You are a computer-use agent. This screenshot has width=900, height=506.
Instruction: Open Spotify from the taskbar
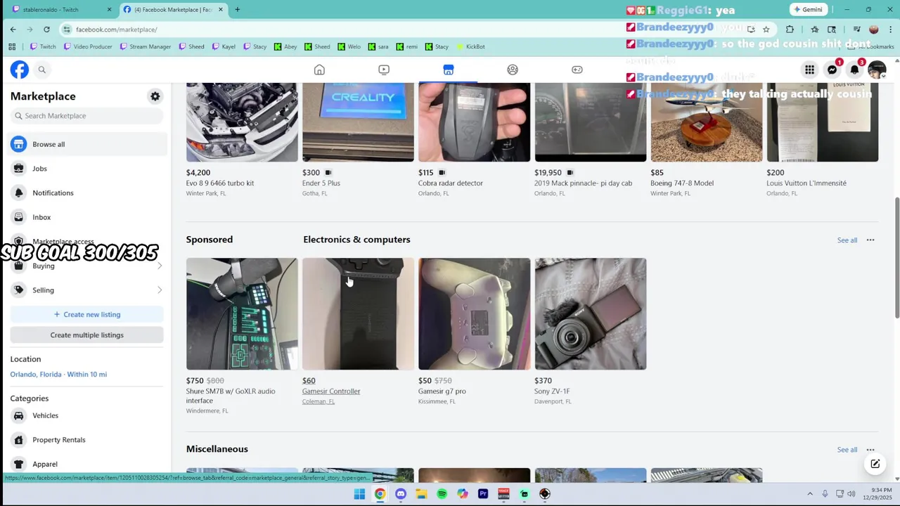coord(442,494)
